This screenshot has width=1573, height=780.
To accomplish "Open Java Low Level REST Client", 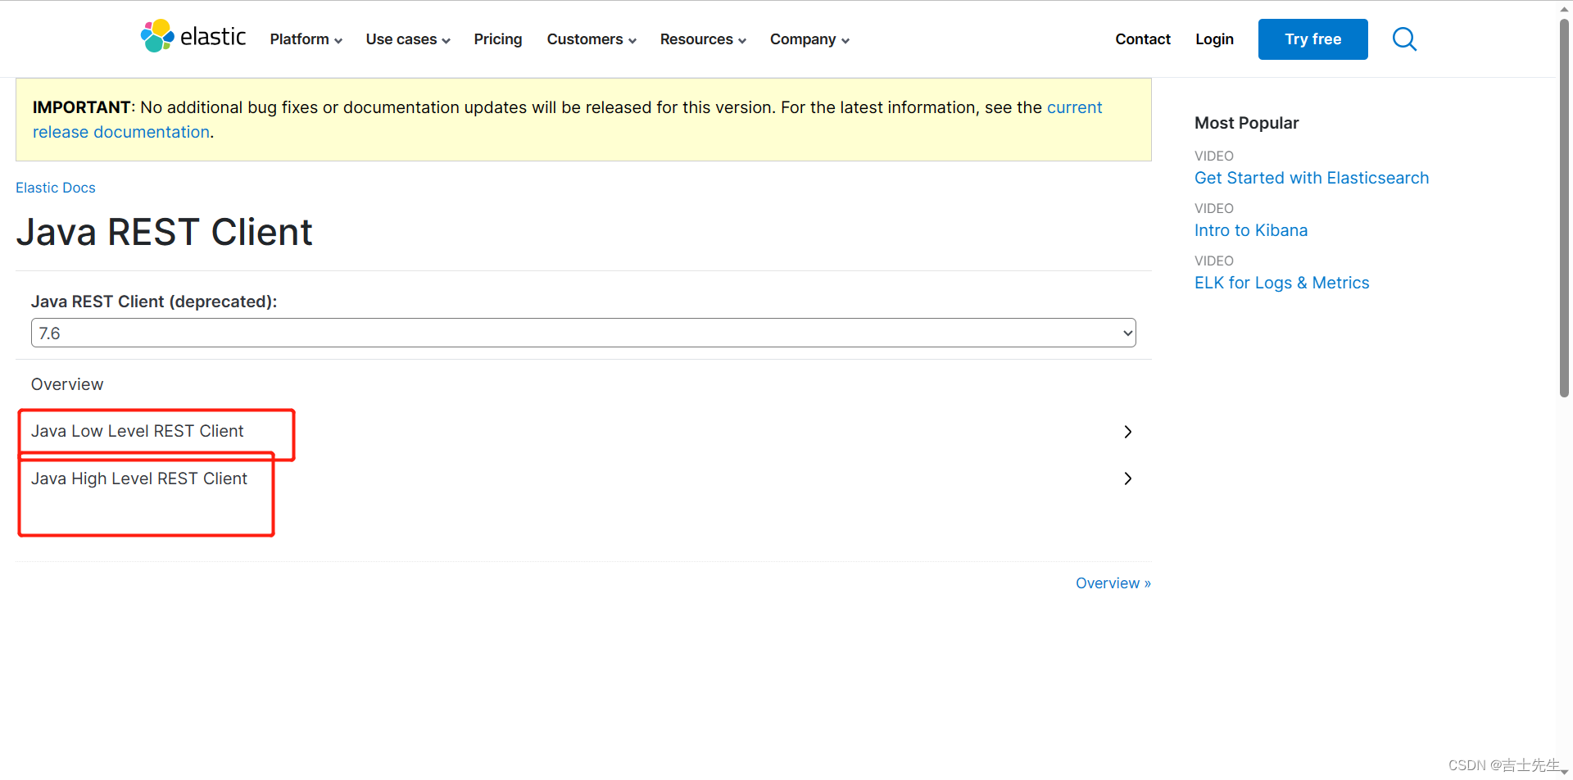I will pyautogui.click(x=138, y=431).
